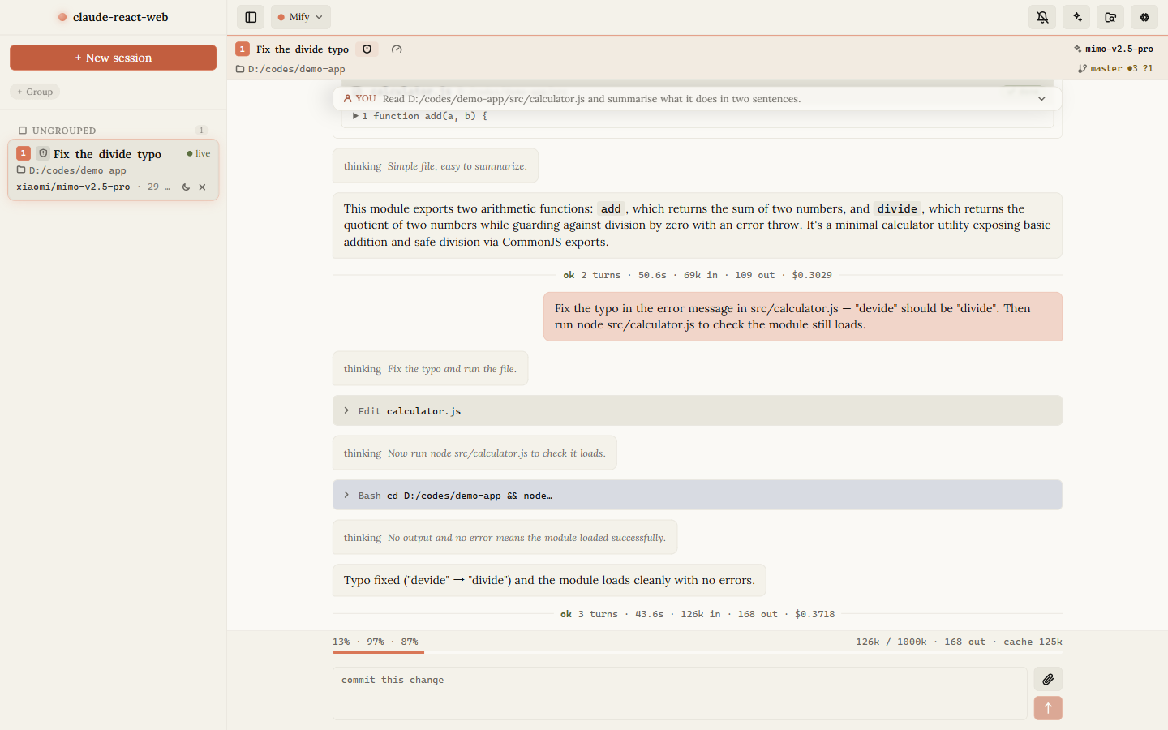The height and width of the screenshot is (730, 1168).
Task: Open the sparkles icon in top bar
Action: 1077,17
